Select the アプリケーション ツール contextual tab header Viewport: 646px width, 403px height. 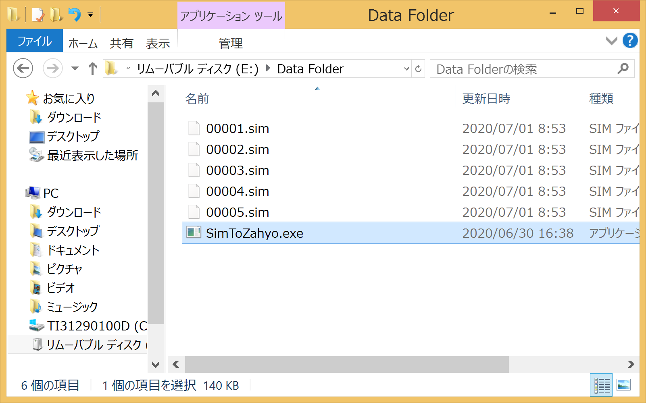[x=231, y=16]
